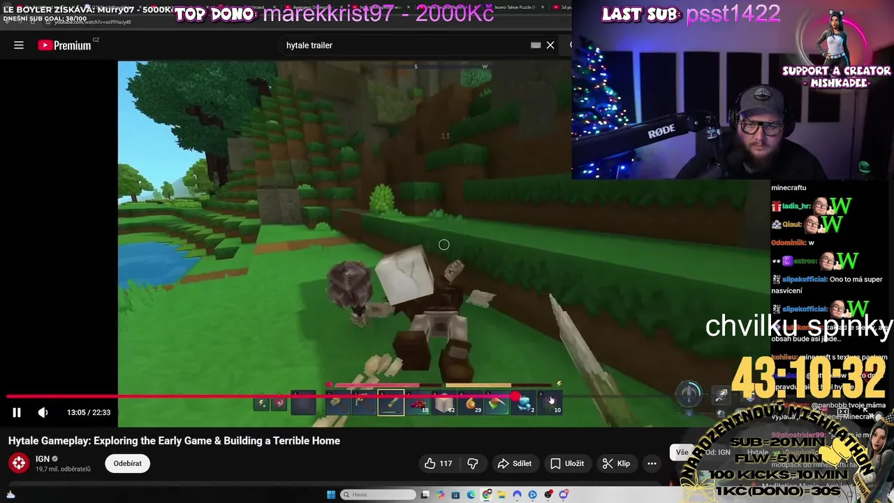Click the ladis_hr chat username
894x503 pixels.
click(x=796, y=206)
